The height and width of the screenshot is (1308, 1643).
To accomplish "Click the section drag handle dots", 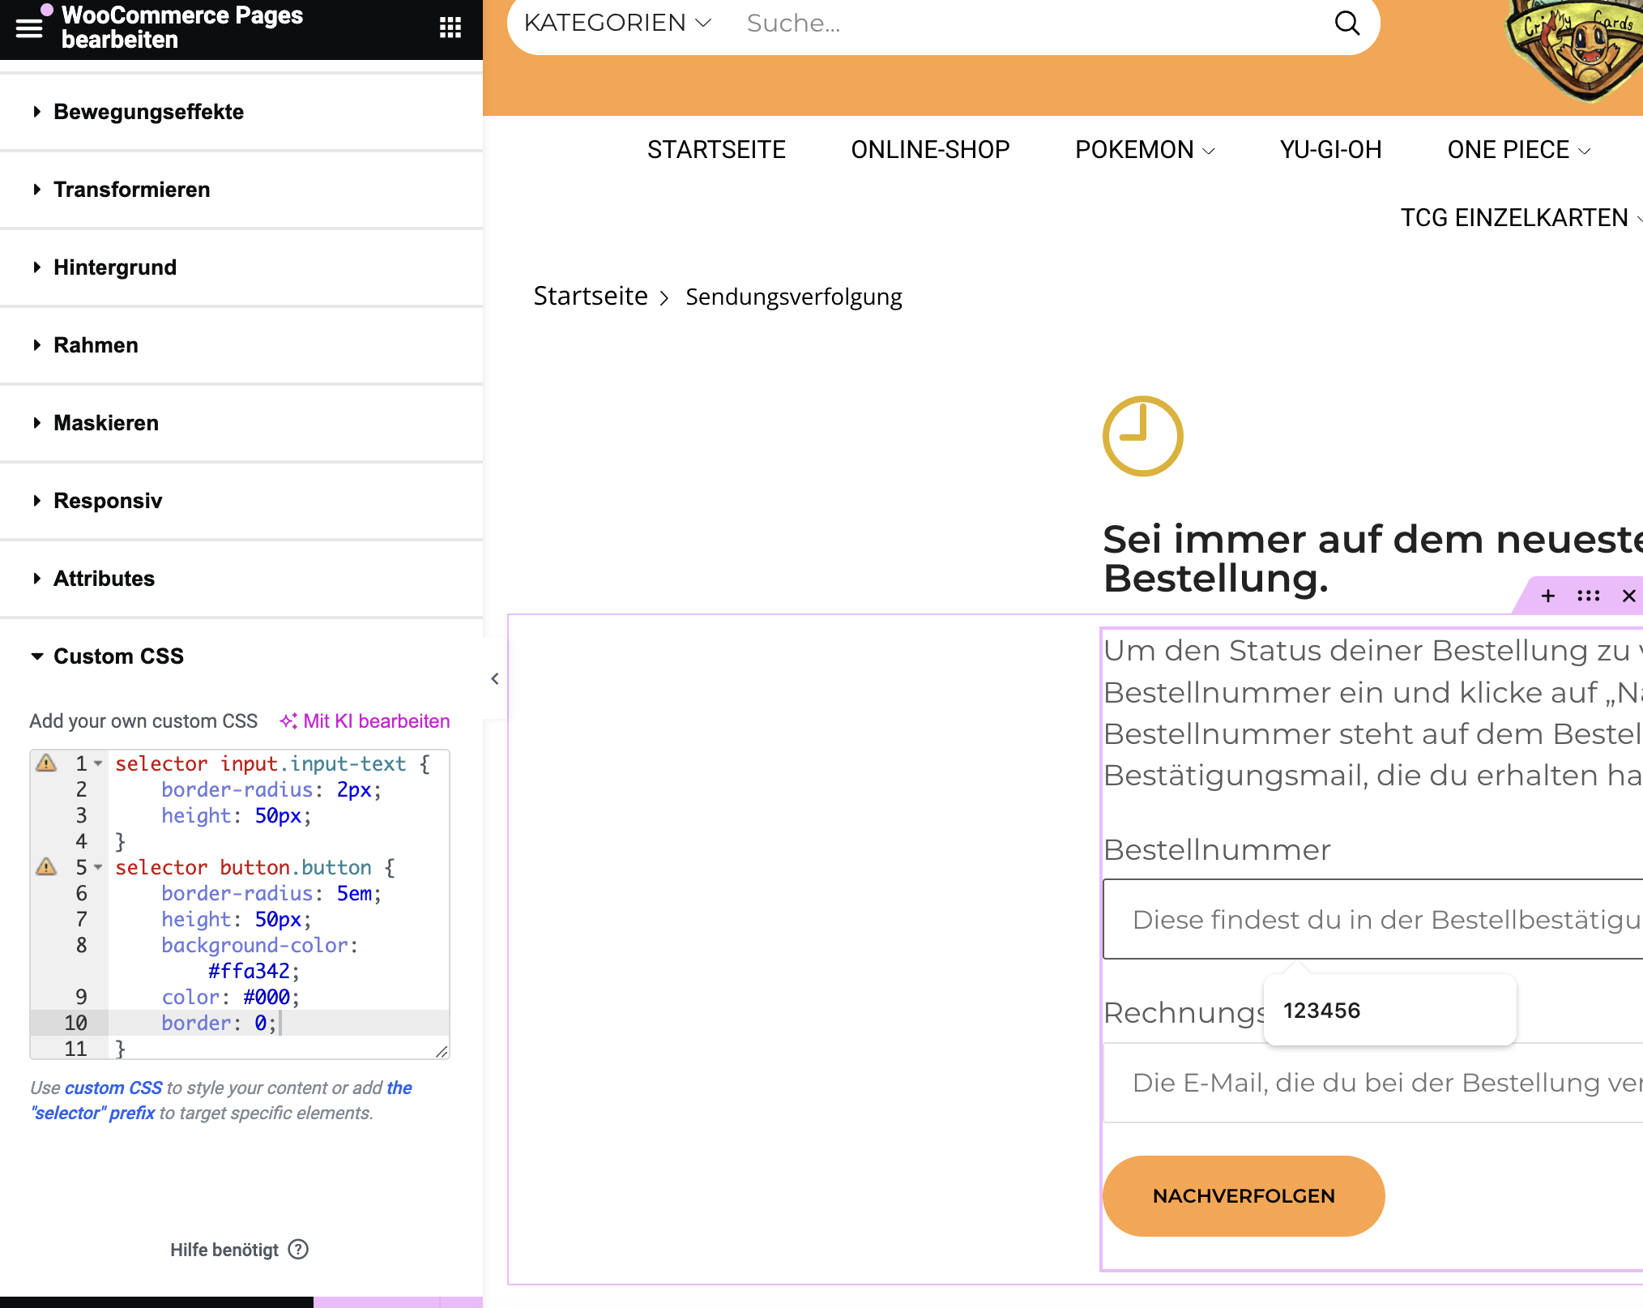I will [x=1589, y=596].
